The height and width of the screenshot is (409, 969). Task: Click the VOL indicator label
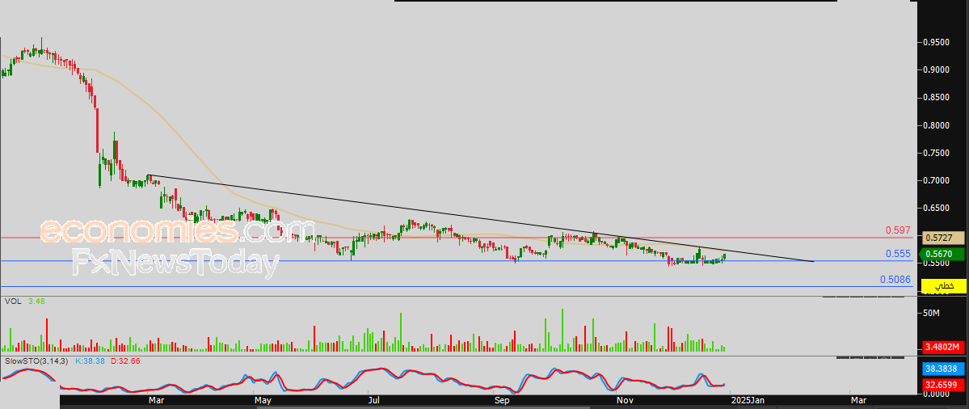12,301
